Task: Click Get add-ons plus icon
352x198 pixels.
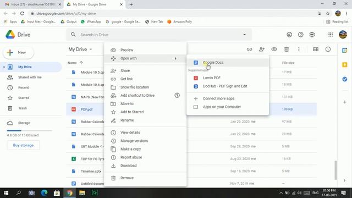Action: tap(345, 102)
